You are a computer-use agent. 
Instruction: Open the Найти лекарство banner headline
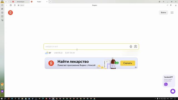[73, 61]
